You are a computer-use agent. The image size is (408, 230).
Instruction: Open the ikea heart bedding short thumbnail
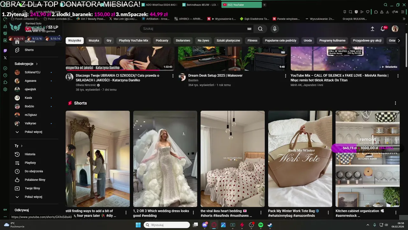click(233, 159)
